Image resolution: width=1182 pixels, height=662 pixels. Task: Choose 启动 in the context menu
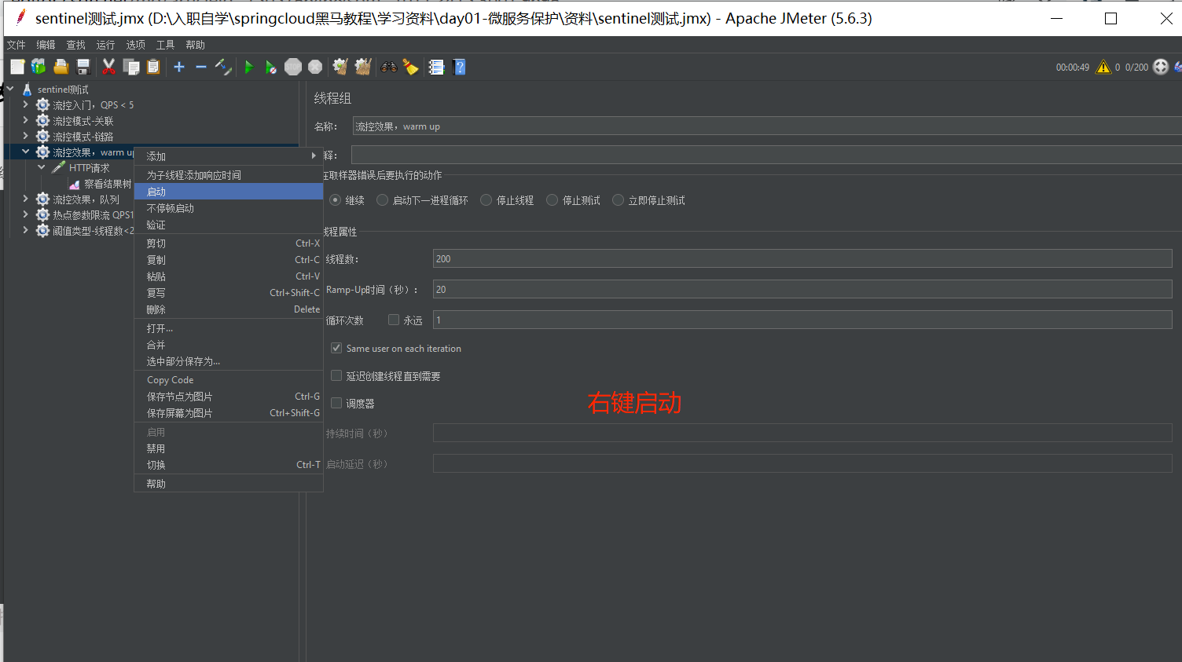pyautogui.click(x=229, y=192)
